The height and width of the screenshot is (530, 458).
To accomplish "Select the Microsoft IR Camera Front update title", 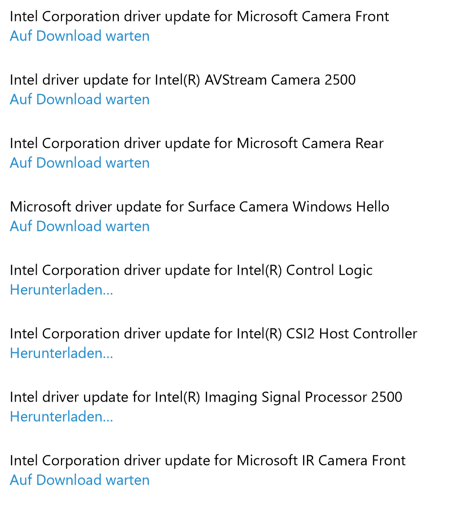I will 208,461.
